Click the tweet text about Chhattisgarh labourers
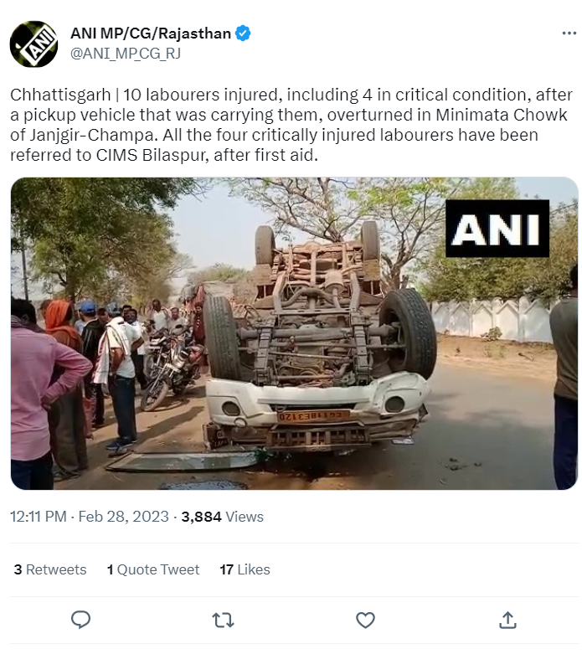 (291, 125)
